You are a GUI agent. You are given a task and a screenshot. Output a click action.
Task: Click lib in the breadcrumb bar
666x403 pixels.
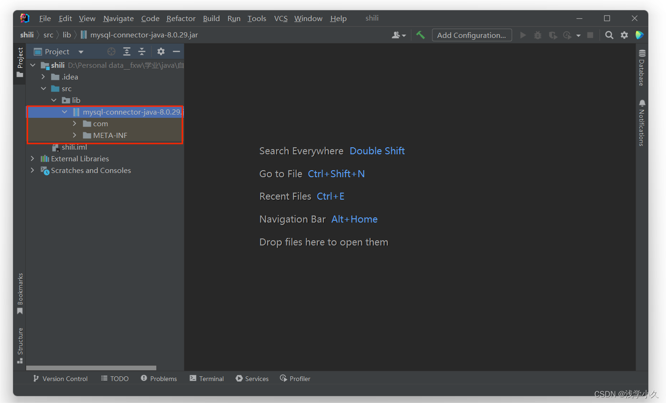pos(67,35)
